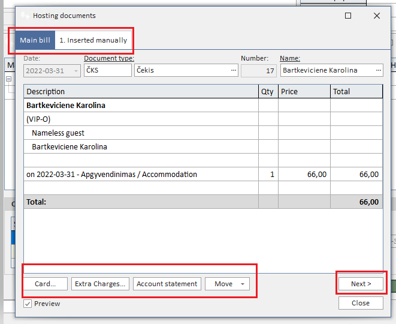Click the Account statement button

click(x=167, y=284)
